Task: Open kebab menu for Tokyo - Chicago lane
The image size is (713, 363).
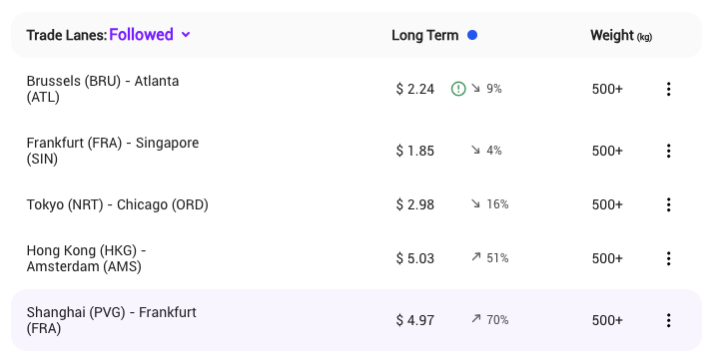Action: coord(668,204)
